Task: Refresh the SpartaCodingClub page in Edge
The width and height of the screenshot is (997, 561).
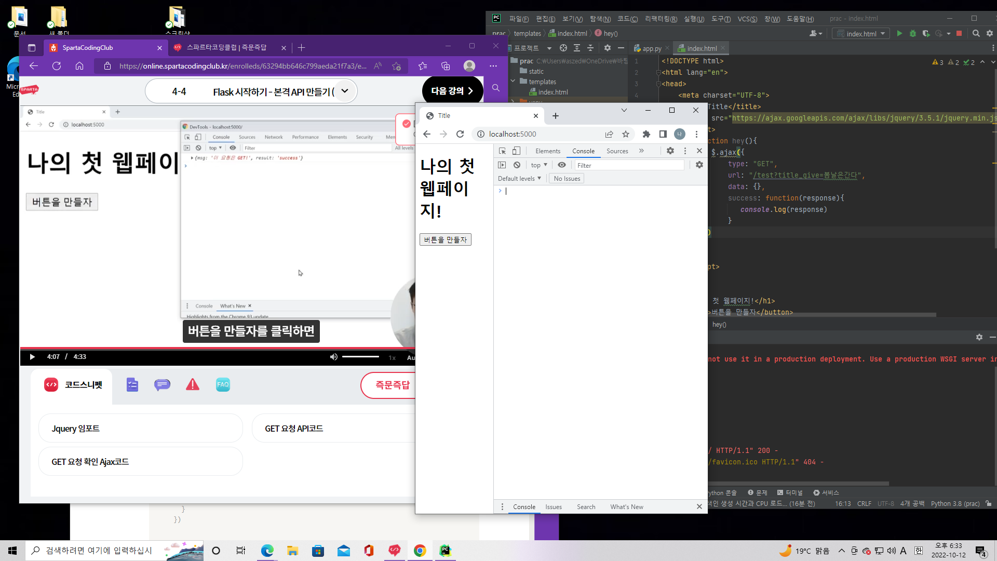Action: [57, 66]
